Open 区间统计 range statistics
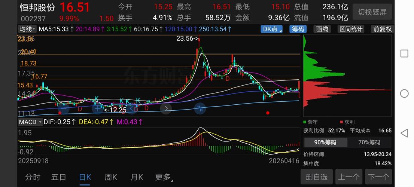The height and width of the screenshot is (187, 414). click(351, 29)
